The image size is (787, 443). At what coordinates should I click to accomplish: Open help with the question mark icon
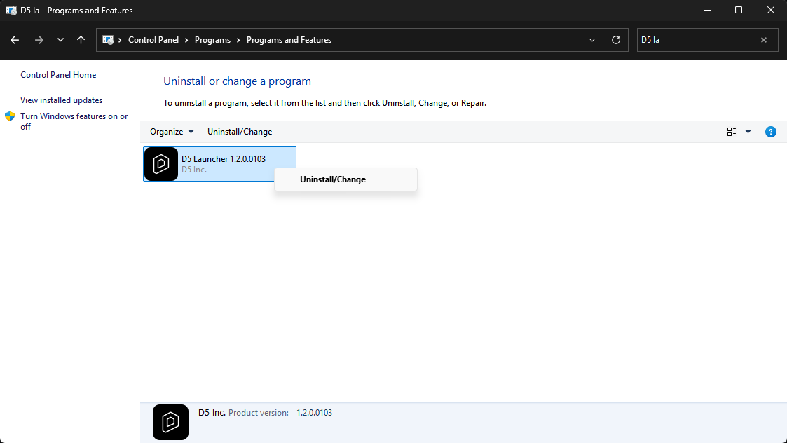point(770,132)
